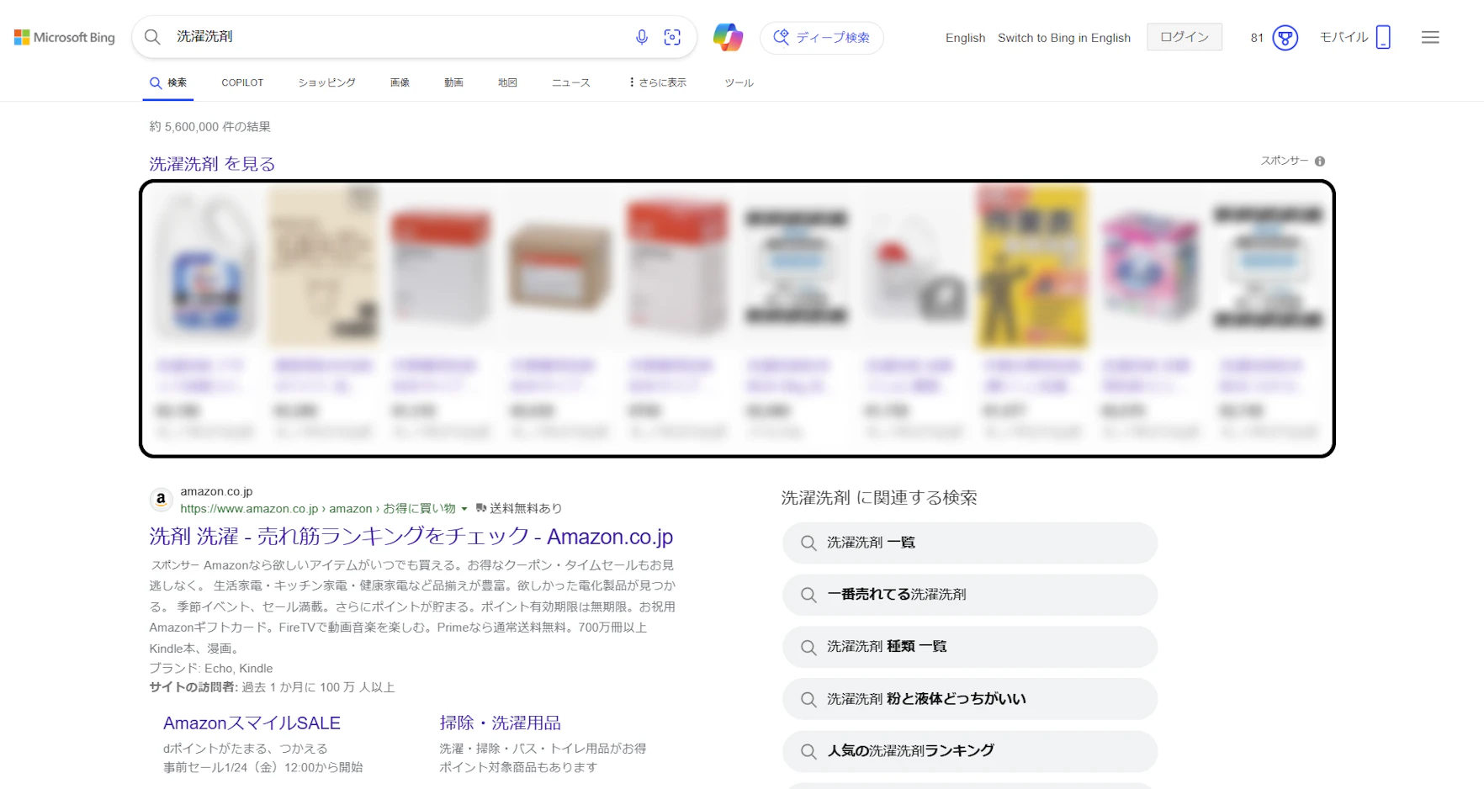Open the ツール menu
This screenshot has height=789, width=1484.
pyautogui.click(x=739, y=82)
